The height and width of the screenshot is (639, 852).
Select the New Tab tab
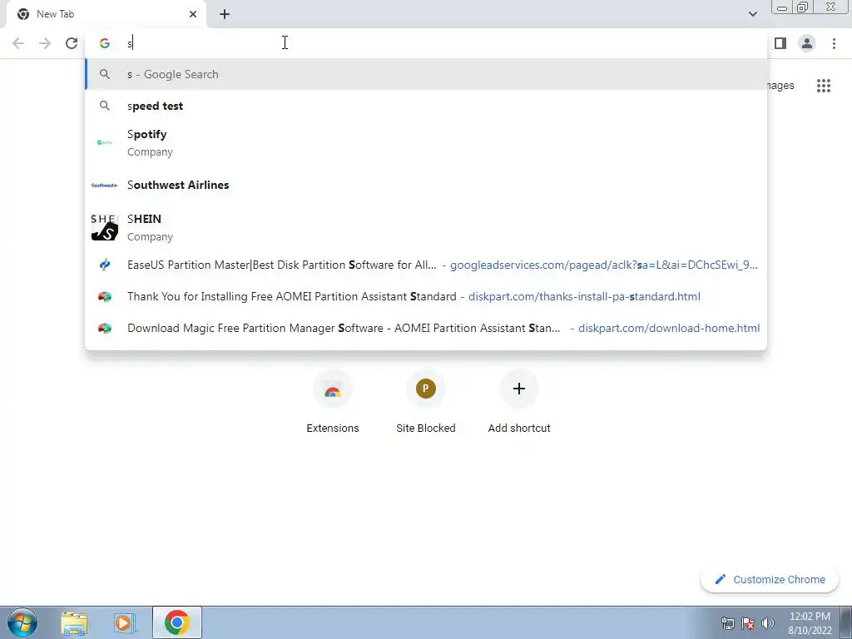tap(106, 14)
